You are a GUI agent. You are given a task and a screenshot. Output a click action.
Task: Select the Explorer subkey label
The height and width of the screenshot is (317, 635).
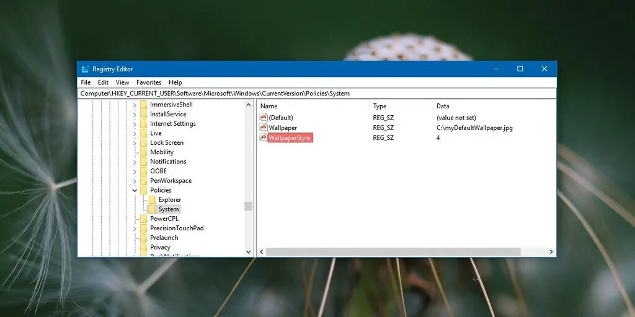click(170, 200)
